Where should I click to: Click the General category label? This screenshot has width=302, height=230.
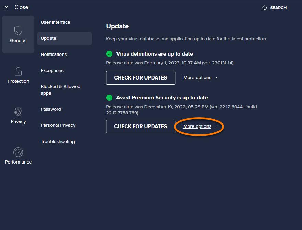pos(18,41)
